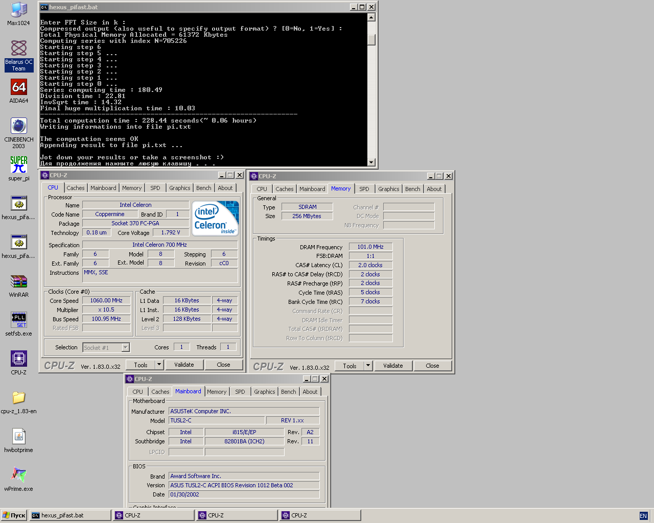Click Validate in CPU window
The width and height of the screenshot is (654, 523).
click(x=184, y=365)
